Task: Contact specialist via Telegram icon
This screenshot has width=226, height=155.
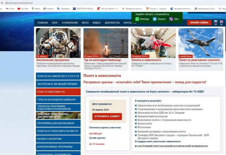Action: pyautogui.click(x=155, y=19)
